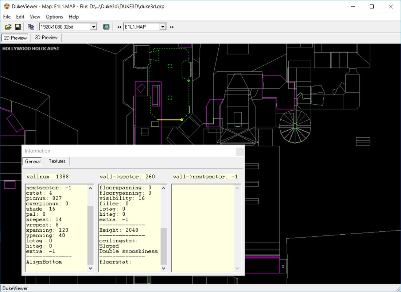Close the Information panel

pos(240,151)
